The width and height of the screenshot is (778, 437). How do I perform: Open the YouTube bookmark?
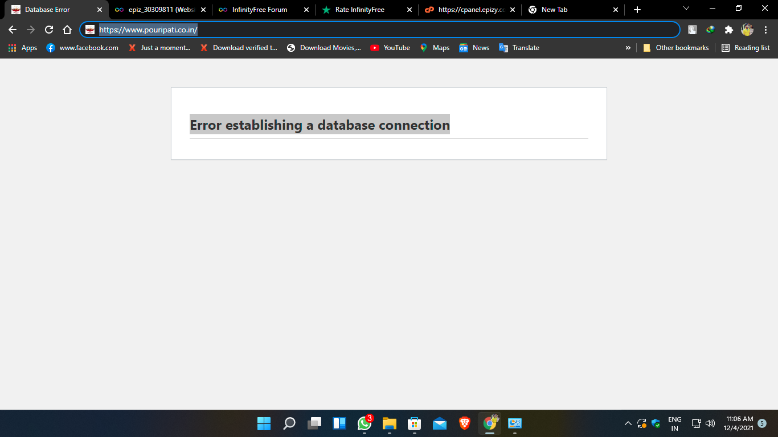pos(390,48)
